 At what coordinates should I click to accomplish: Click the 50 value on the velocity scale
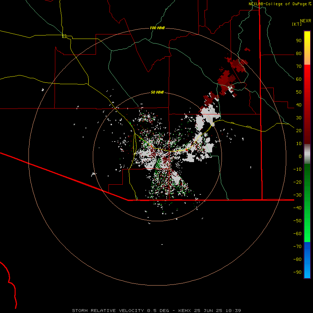point(299,92)
